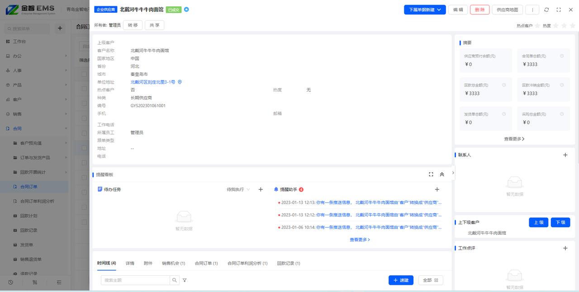Click 查看更多 under the reminders list
579x292 pixels.
(360, 240)
